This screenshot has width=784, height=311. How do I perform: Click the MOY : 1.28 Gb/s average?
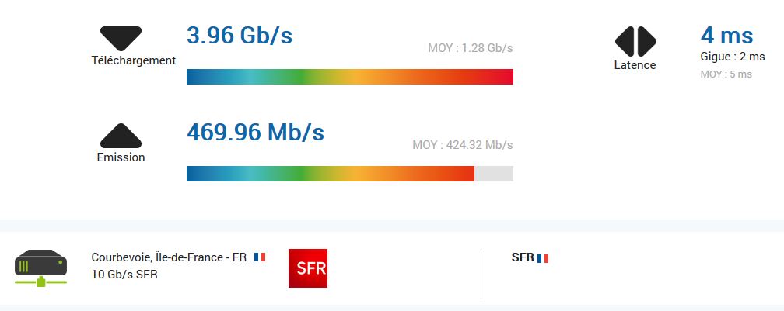click(470, 48)
